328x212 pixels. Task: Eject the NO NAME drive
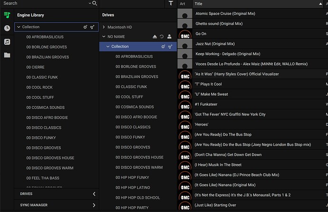(154, 37)
